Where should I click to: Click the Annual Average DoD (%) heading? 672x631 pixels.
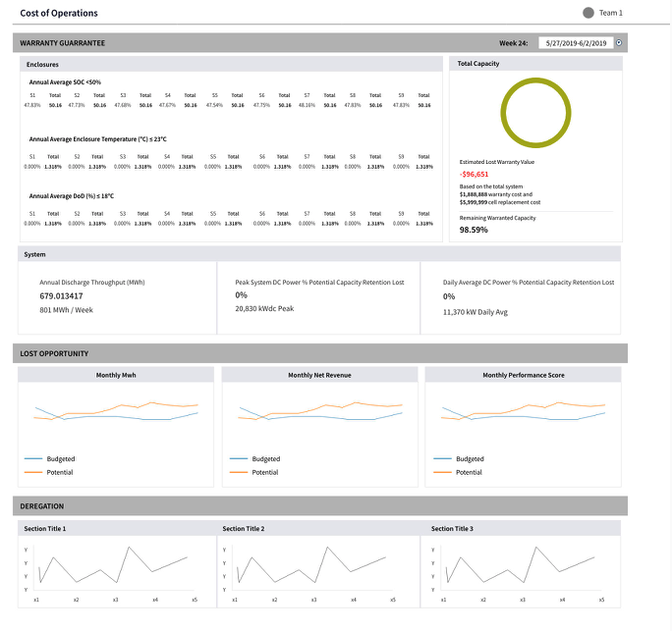(x=71, y=196)
